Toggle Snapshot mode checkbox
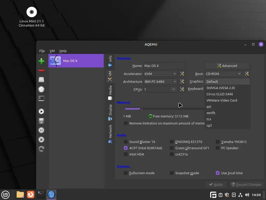The image size is (266, 200). pyautogui.click(x=172, y=173)
